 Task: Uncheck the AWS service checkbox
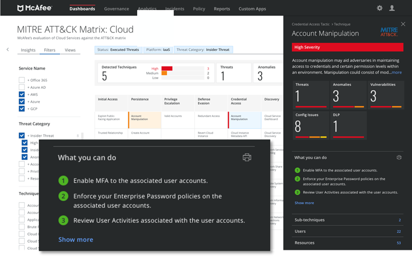click(x=21, y=94)
